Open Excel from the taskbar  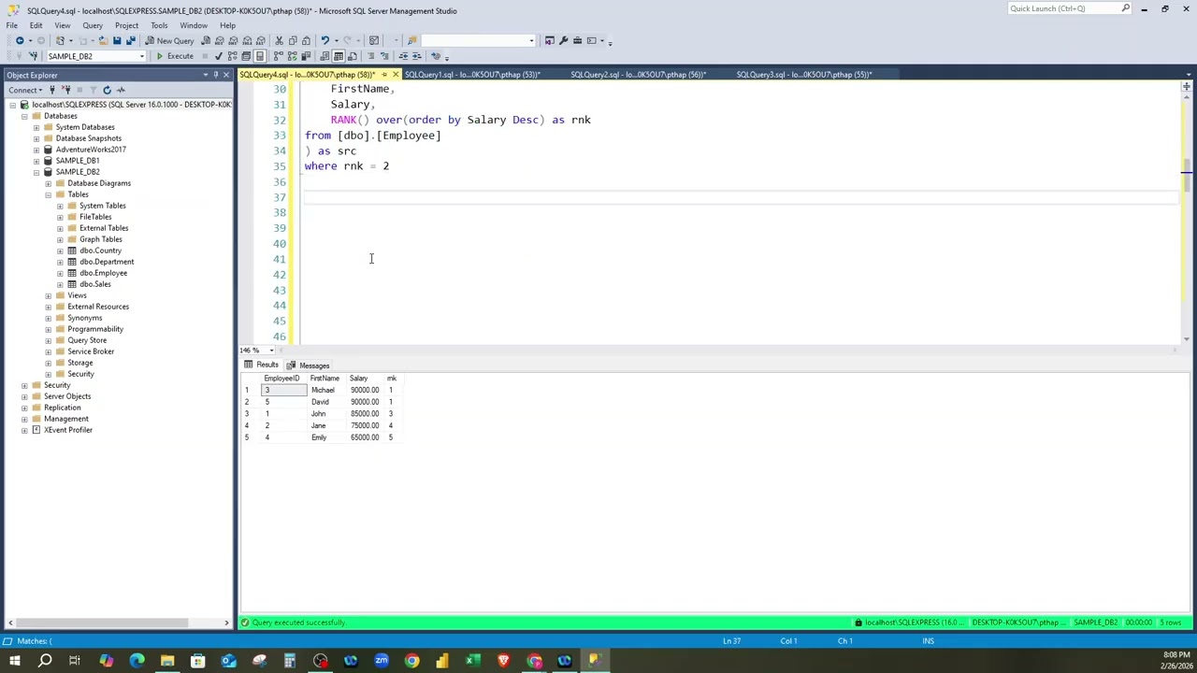[x=472, y=661]
